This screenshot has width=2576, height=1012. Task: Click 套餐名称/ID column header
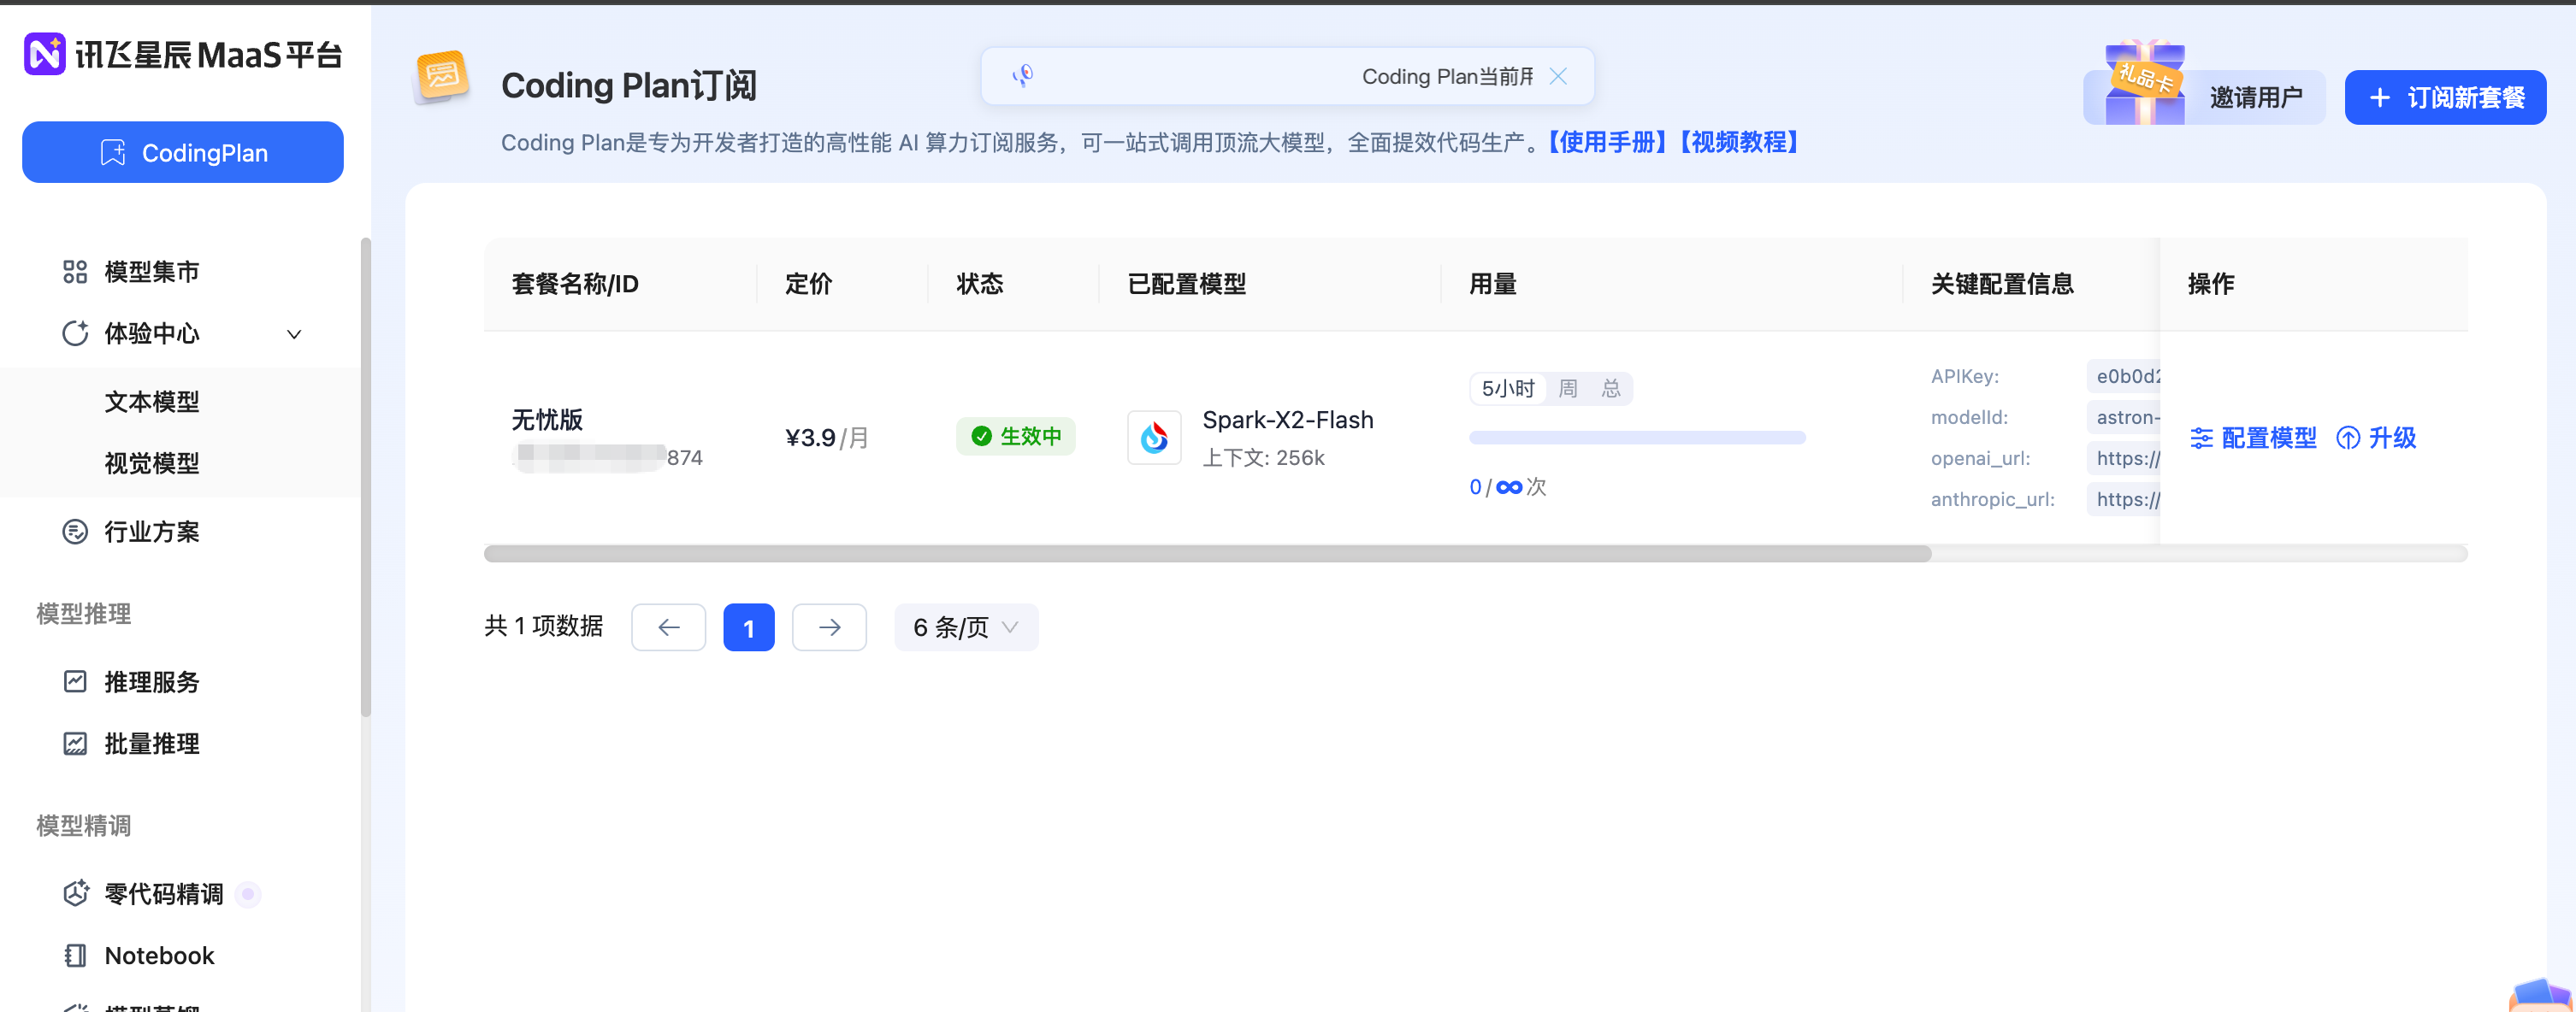coord(575,284)
